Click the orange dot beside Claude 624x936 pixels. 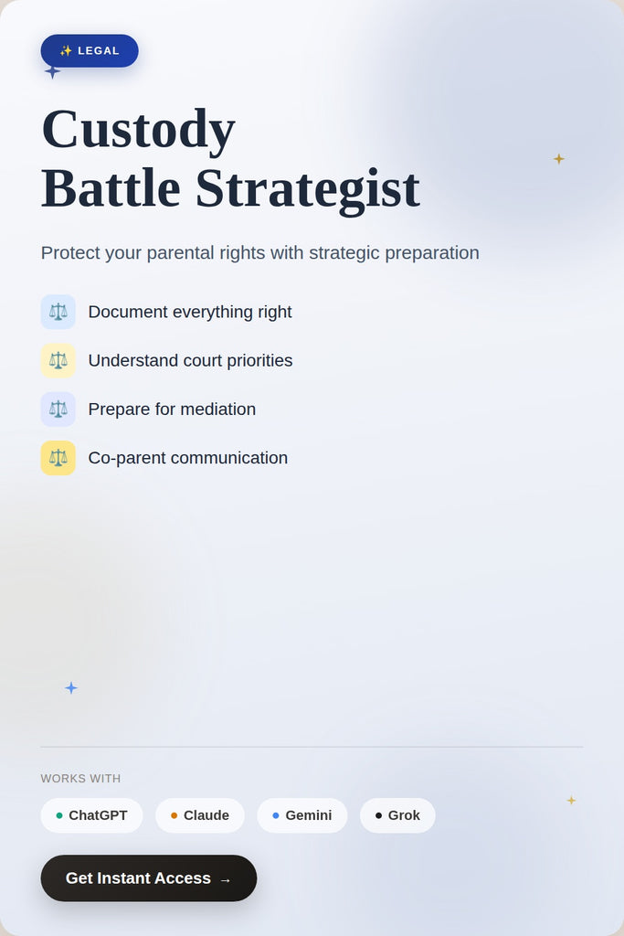click(x=175, y=815)
